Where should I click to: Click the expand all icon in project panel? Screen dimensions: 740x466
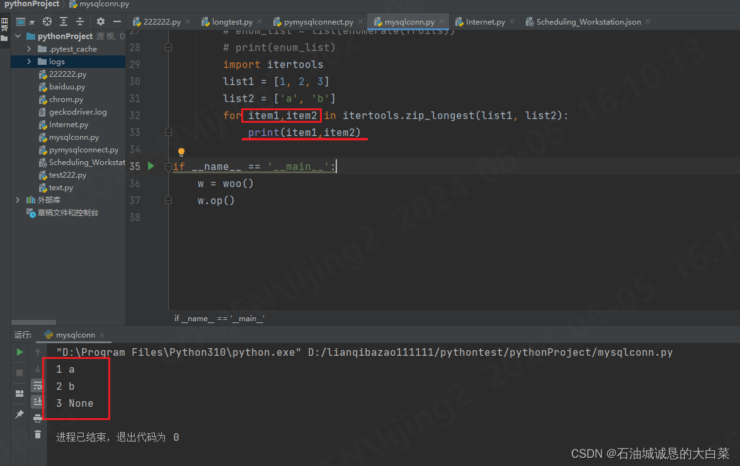pyautogui.click(x=64, y=21)
